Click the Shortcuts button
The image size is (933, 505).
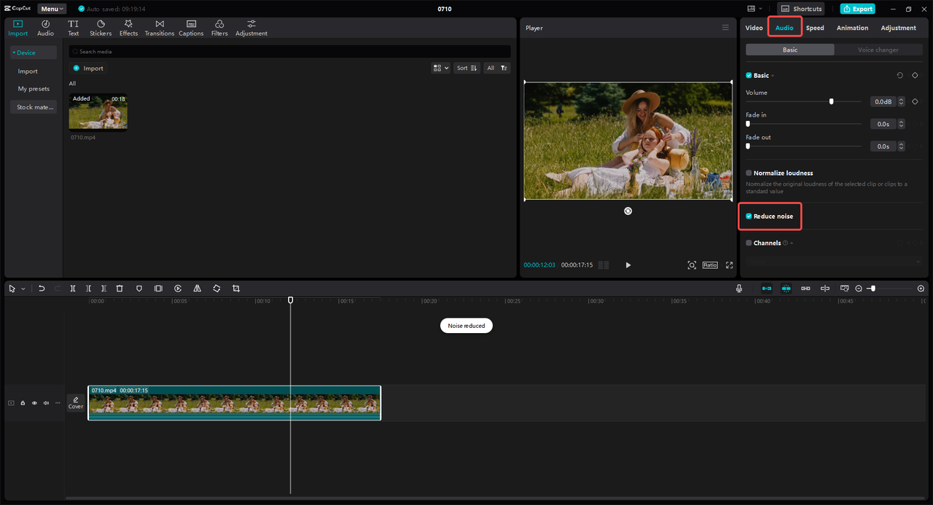point(801,9)
